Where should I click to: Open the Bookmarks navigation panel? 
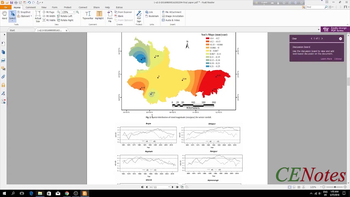pos(3,44)
